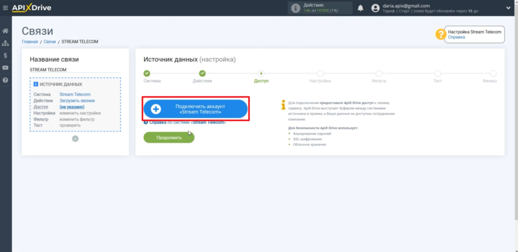Add a new block with gray plus circle
518x252 pixels.
75,138
